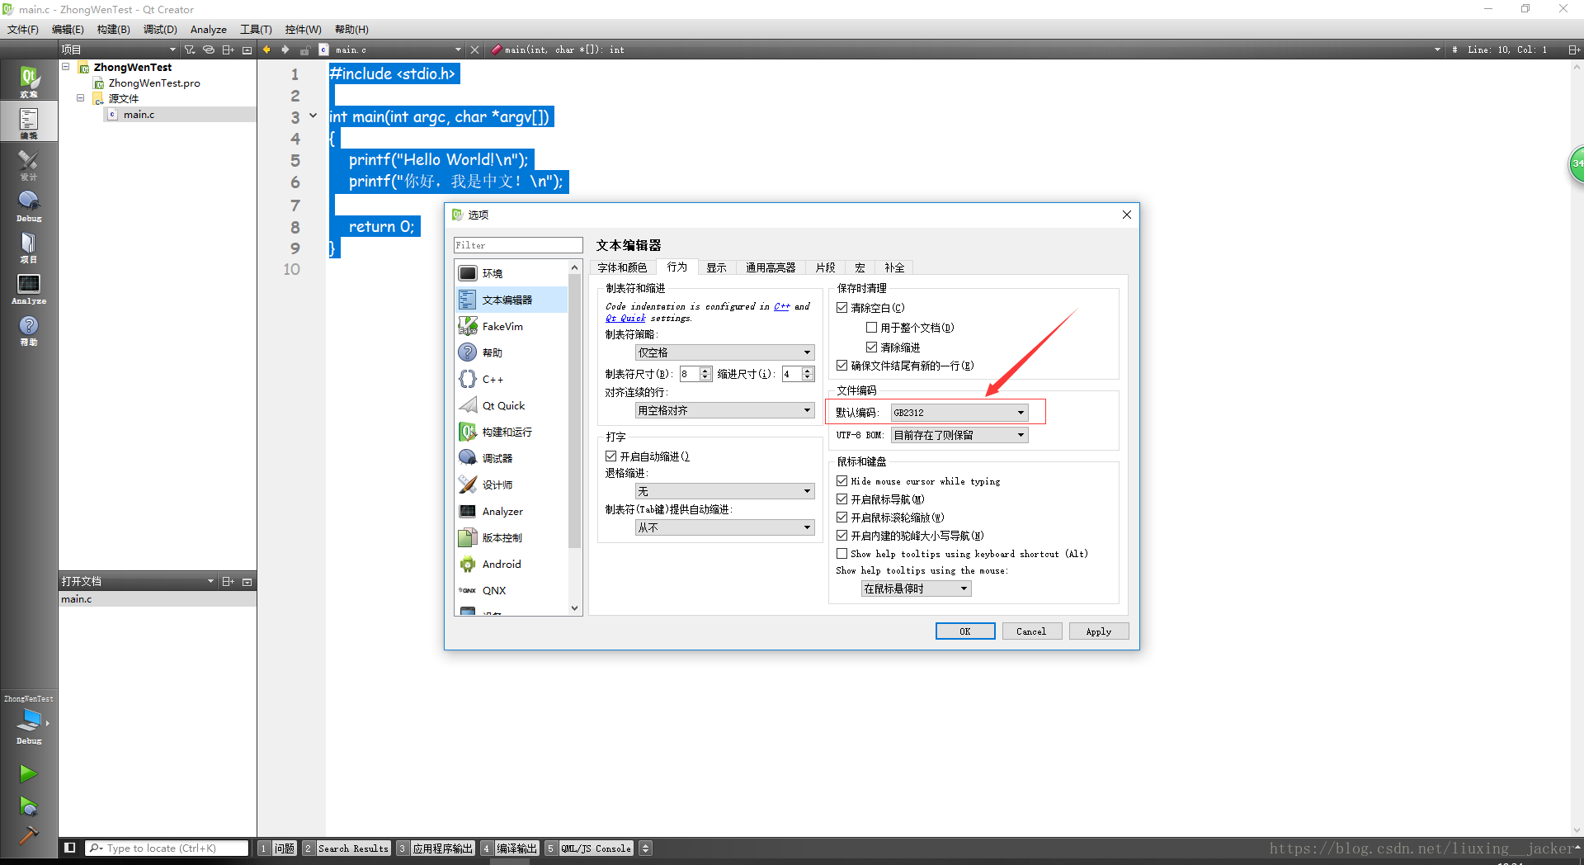1584x865 pixels.
Task: Select 调试器 category in options list
Action: pos(511,458)
